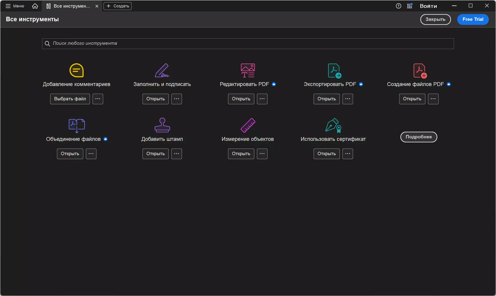Click Открыть under Заполнить и подписать

156,99
